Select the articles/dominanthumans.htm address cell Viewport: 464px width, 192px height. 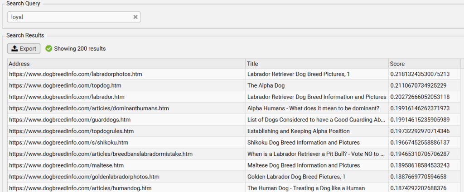pos(127,108)
